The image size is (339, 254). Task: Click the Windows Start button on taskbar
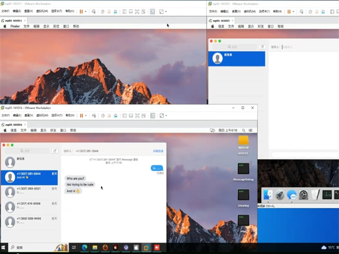click(x=5, y=247)
